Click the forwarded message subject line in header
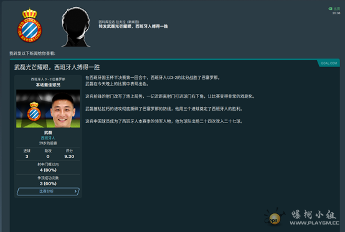 (x=133, y=26)
